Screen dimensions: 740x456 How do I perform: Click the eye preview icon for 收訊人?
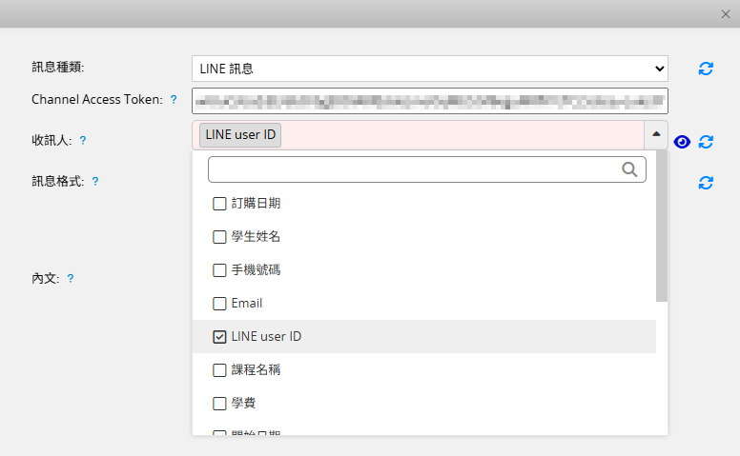point(682,142)
